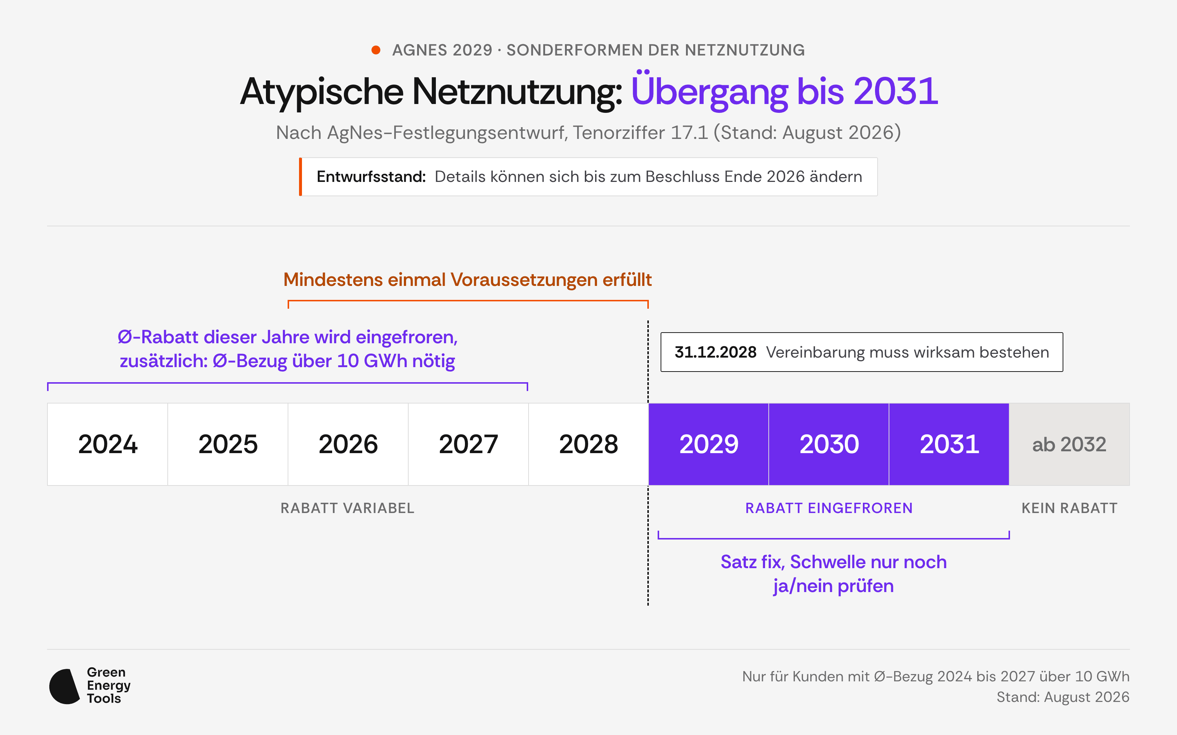Click the 'ja/nein prüfen' text
The width and height of the screenshot is (1177, 735).
[833, 586]
